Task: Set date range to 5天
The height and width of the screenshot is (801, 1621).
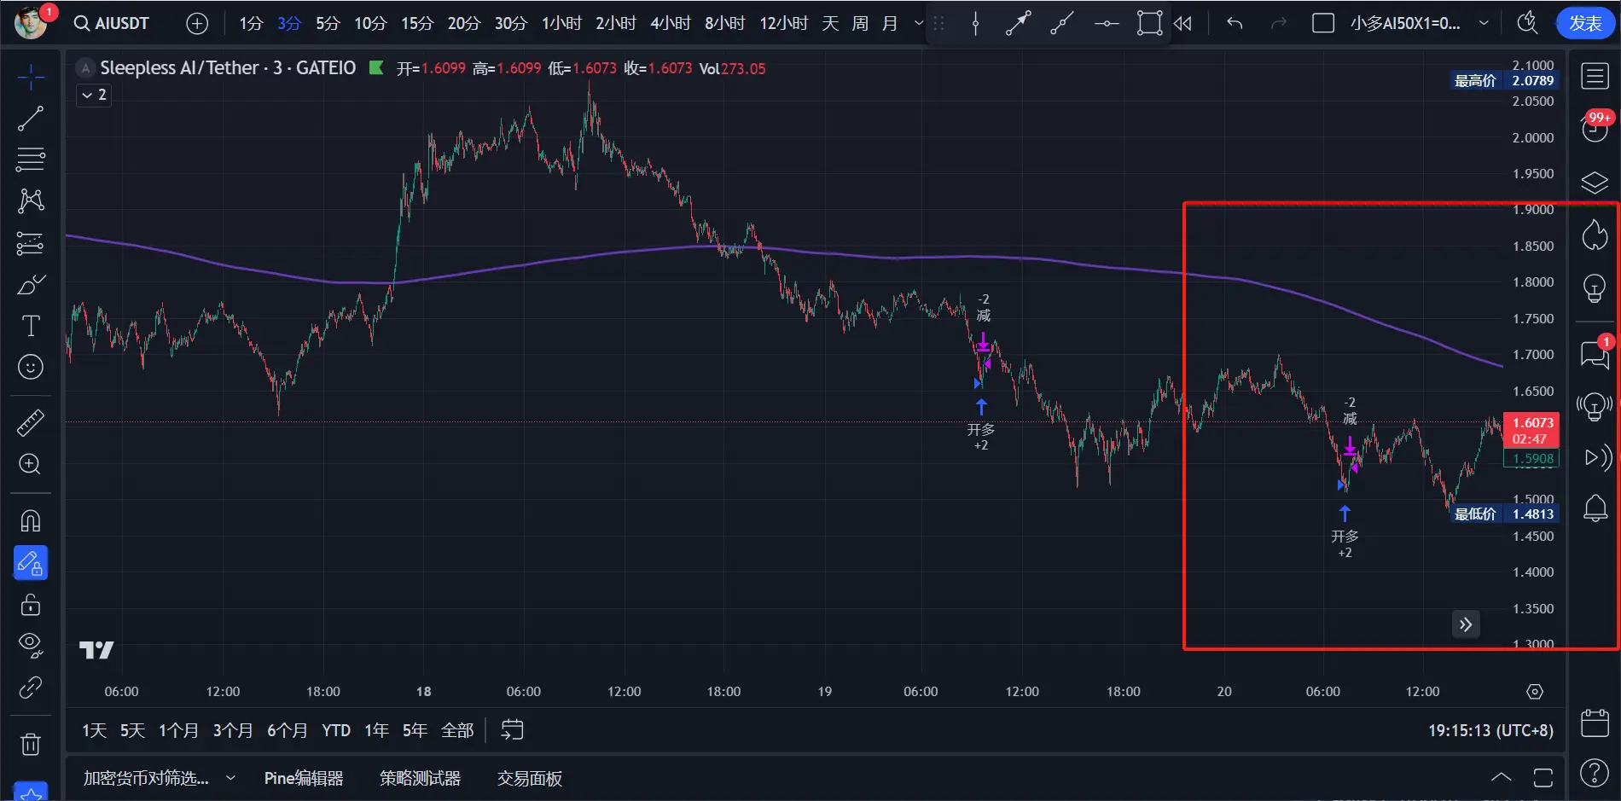Action: point(132,730)
